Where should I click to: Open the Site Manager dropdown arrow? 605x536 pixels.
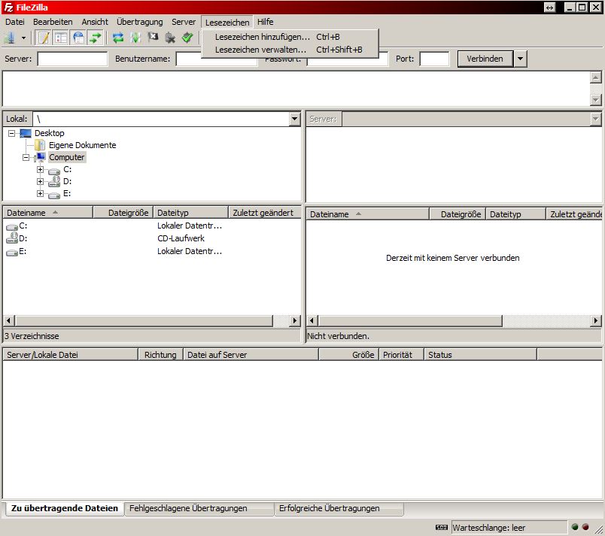tap(23, 38)
